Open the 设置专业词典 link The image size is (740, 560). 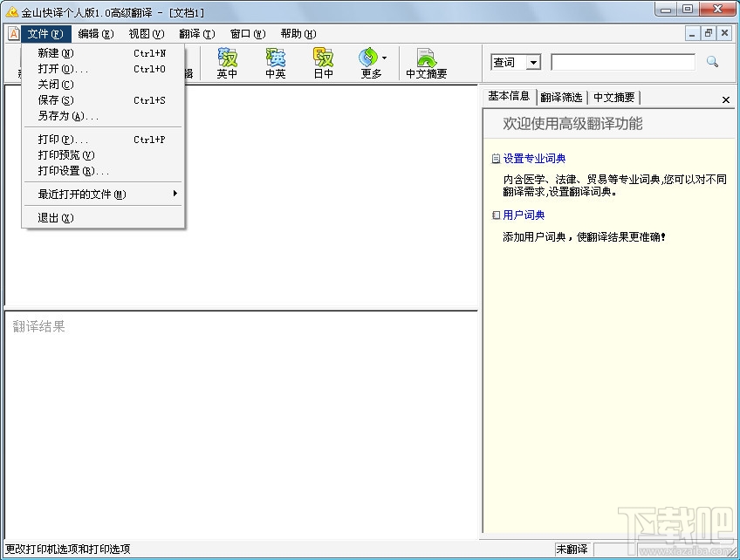534,159
